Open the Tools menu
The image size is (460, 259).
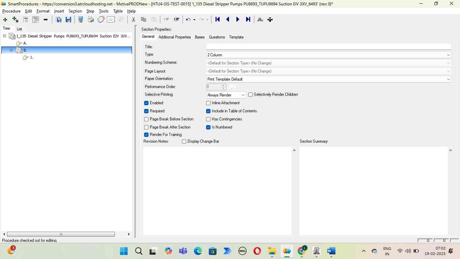(104, 11)
